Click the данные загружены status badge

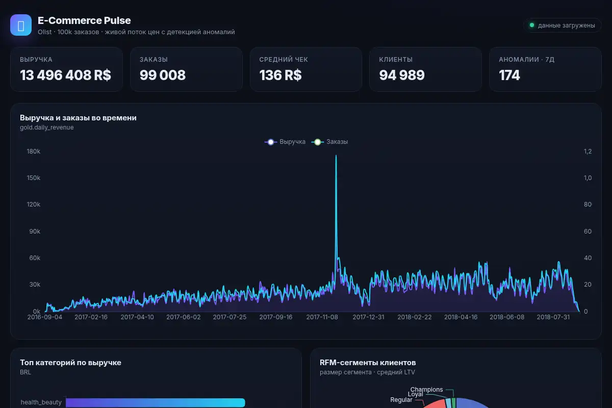click(562, 25)
